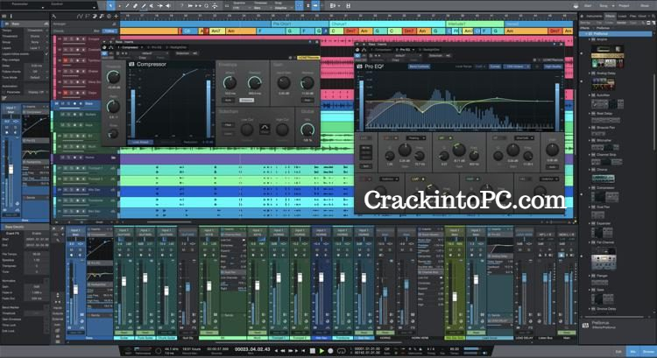Click the Compressor Threshold knob

coord(113,77)
